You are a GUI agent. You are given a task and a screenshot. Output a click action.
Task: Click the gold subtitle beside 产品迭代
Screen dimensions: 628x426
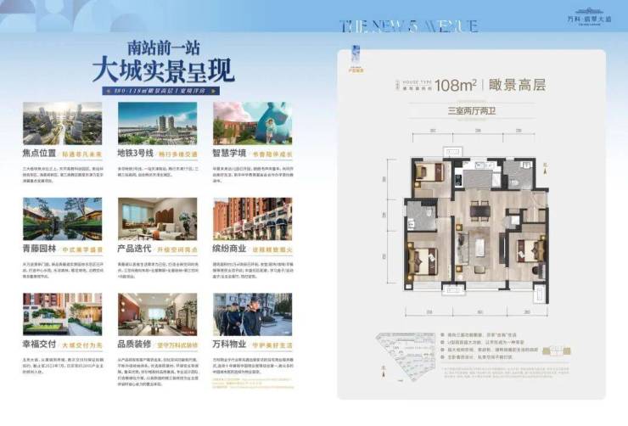coord(178,249)
